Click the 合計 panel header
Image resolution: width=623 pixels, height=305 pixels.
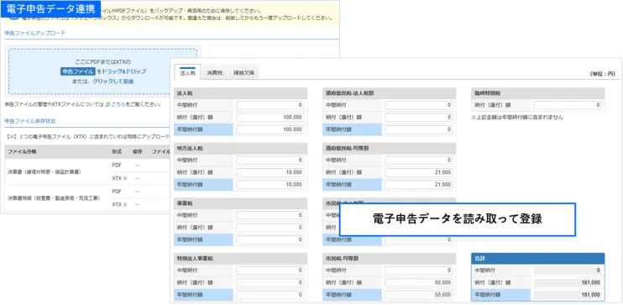pyautogui.click(x=538, y=259)
